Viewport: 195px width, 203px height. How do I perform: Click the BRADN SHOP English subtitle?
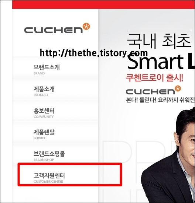coord(44,160)
